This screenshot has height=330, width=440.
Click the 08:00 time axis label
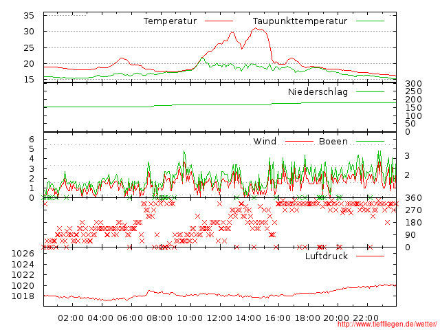(x=159, y=318)
